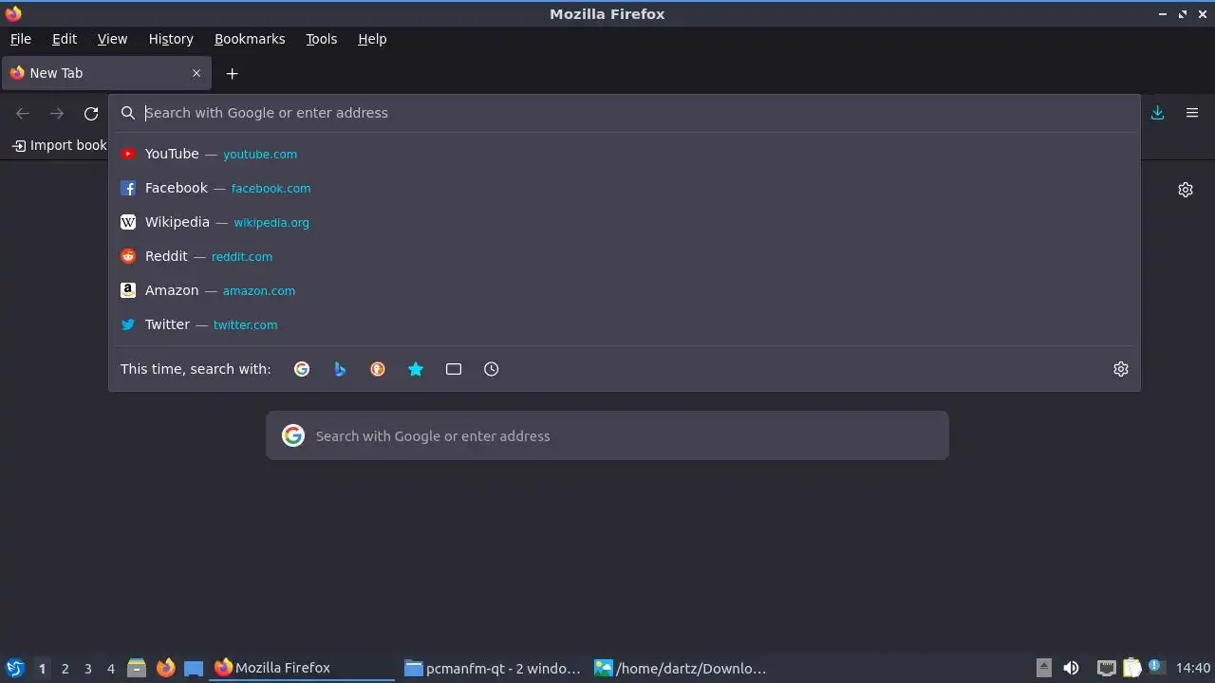Click the show desktop icon

(194, 668)
